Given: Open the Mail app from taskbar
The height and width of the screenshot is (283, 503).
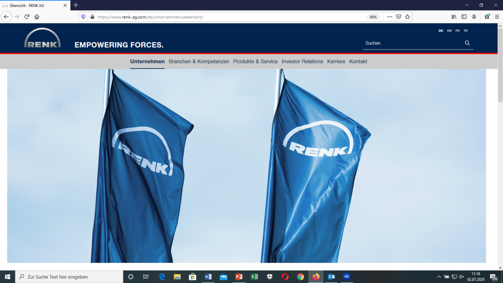Looking at the screenshot, I should (224, 277).
